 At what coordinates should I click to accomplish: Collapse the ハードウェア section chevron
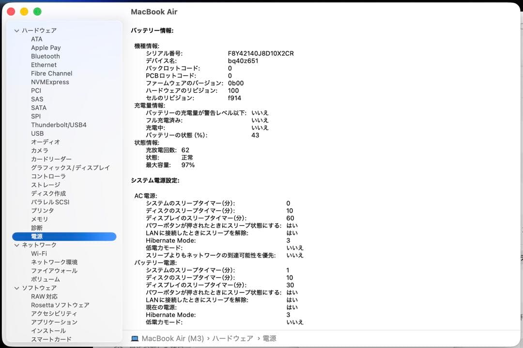click(16, 30)
